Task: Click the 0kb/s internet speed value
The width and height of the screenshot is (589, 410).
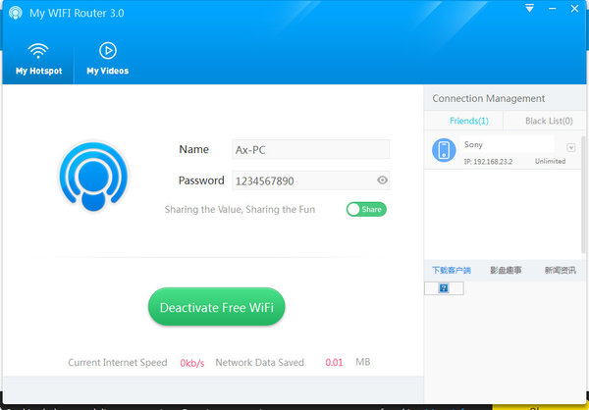Action: point(192,363)
